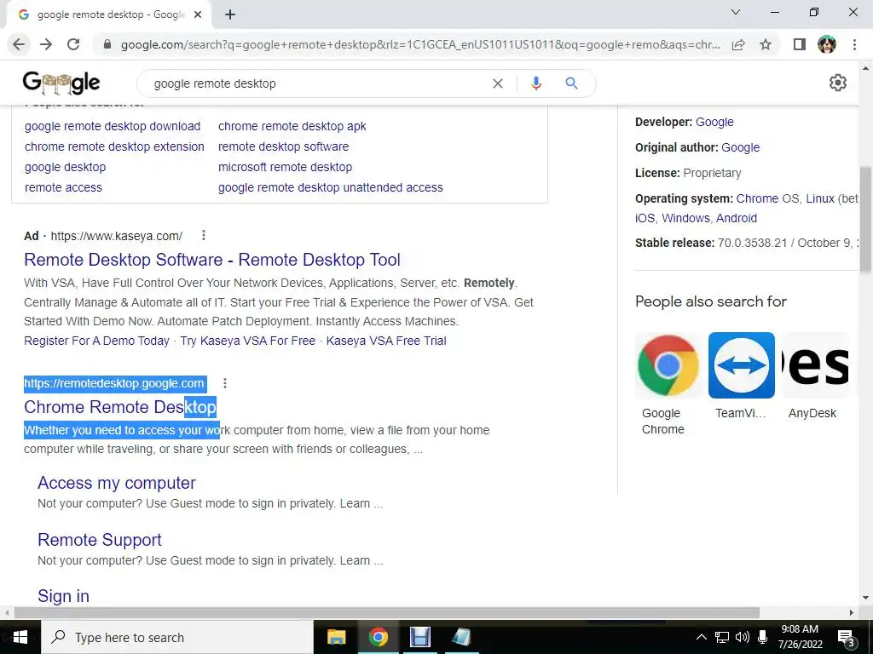This screenshot has height=654, width=873.
Task: Click the share page icon in address bar
Action: [x=738, y=44]
